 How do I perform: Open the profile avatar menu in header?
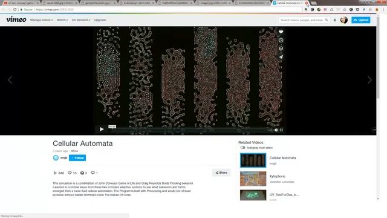(x=344, y=20)
